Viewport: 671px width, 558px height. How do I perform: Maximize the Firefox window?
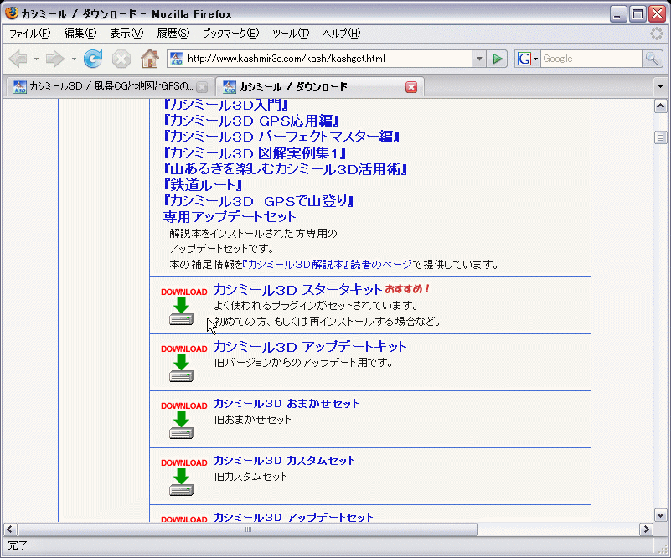pos(637,14)
